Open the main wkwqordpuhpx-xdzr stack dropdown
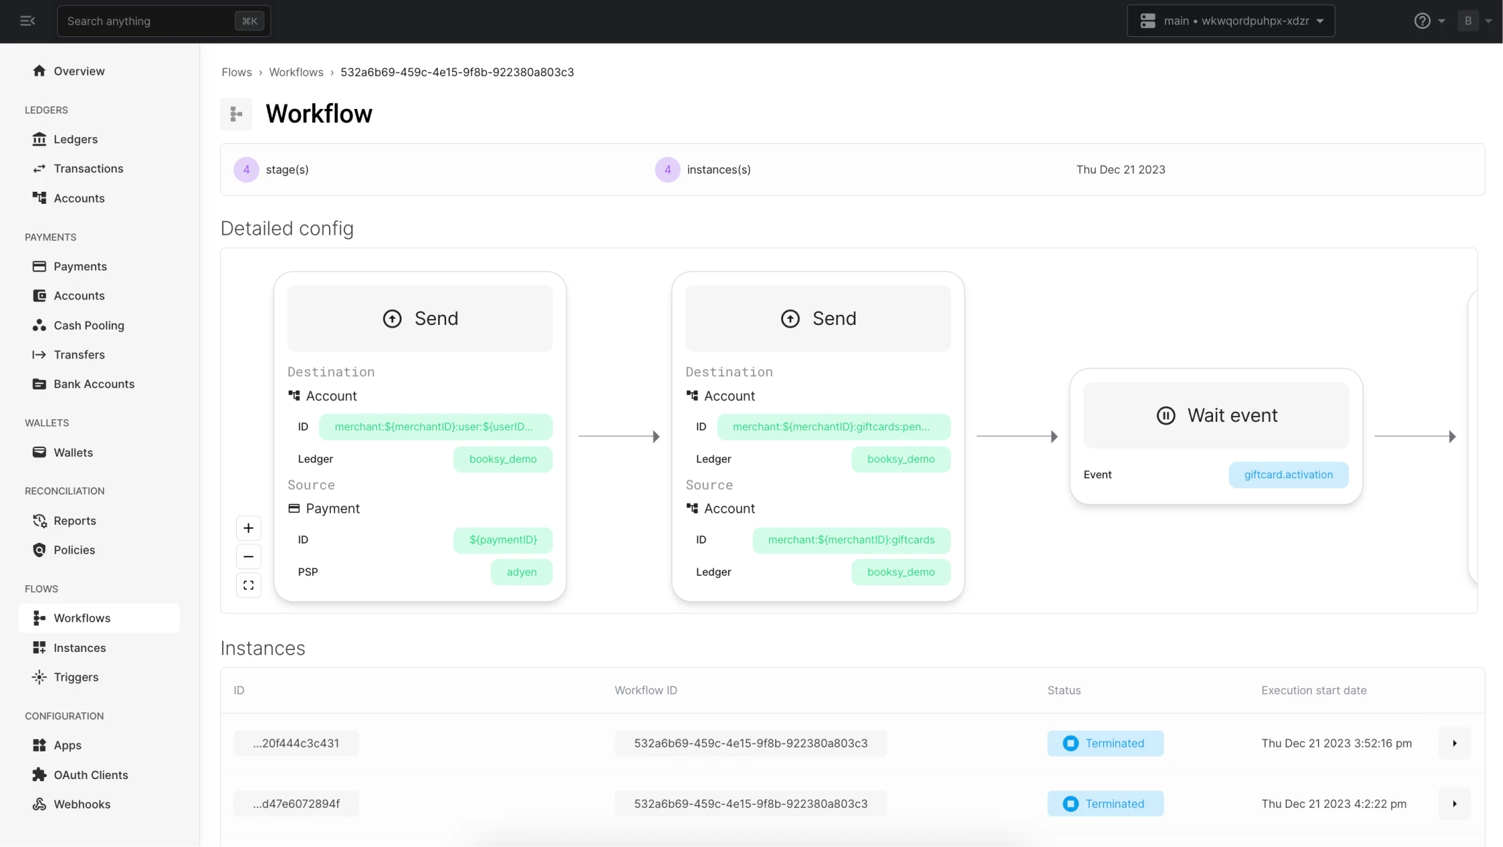Viewport: 1503px width, 847px height. tap(1230, 20)
